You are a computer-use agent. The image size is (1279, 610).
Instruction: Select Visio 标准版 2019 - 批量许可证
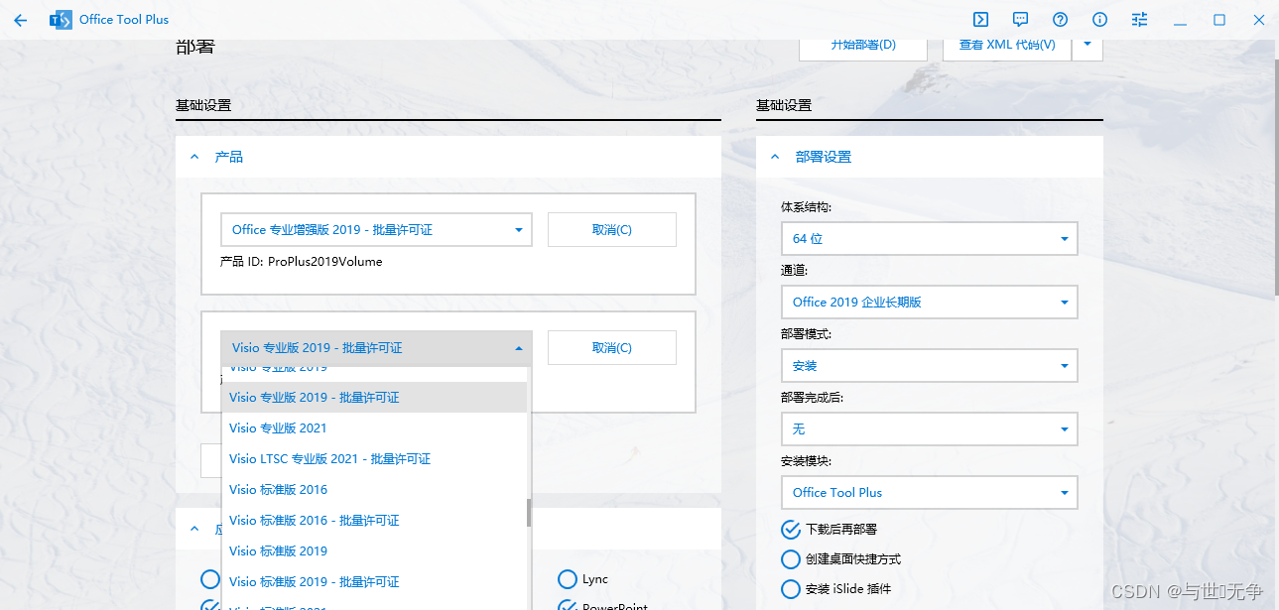point(374,581)
